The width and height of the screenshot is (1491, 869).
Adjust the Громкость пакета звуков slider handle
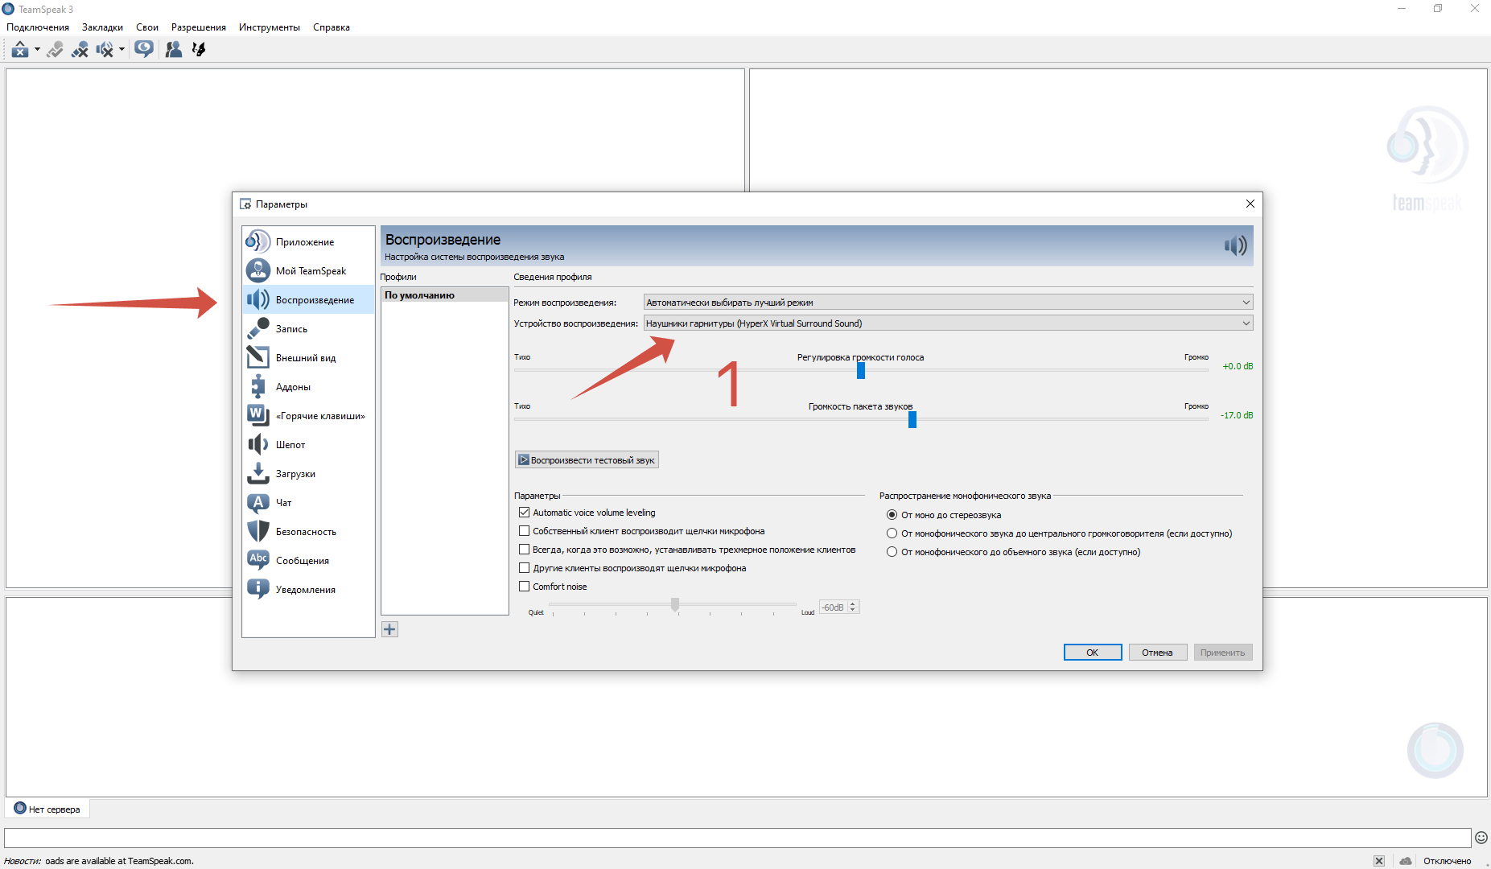(x=912, y=419)
